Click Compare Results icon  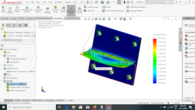pos(79,10)
